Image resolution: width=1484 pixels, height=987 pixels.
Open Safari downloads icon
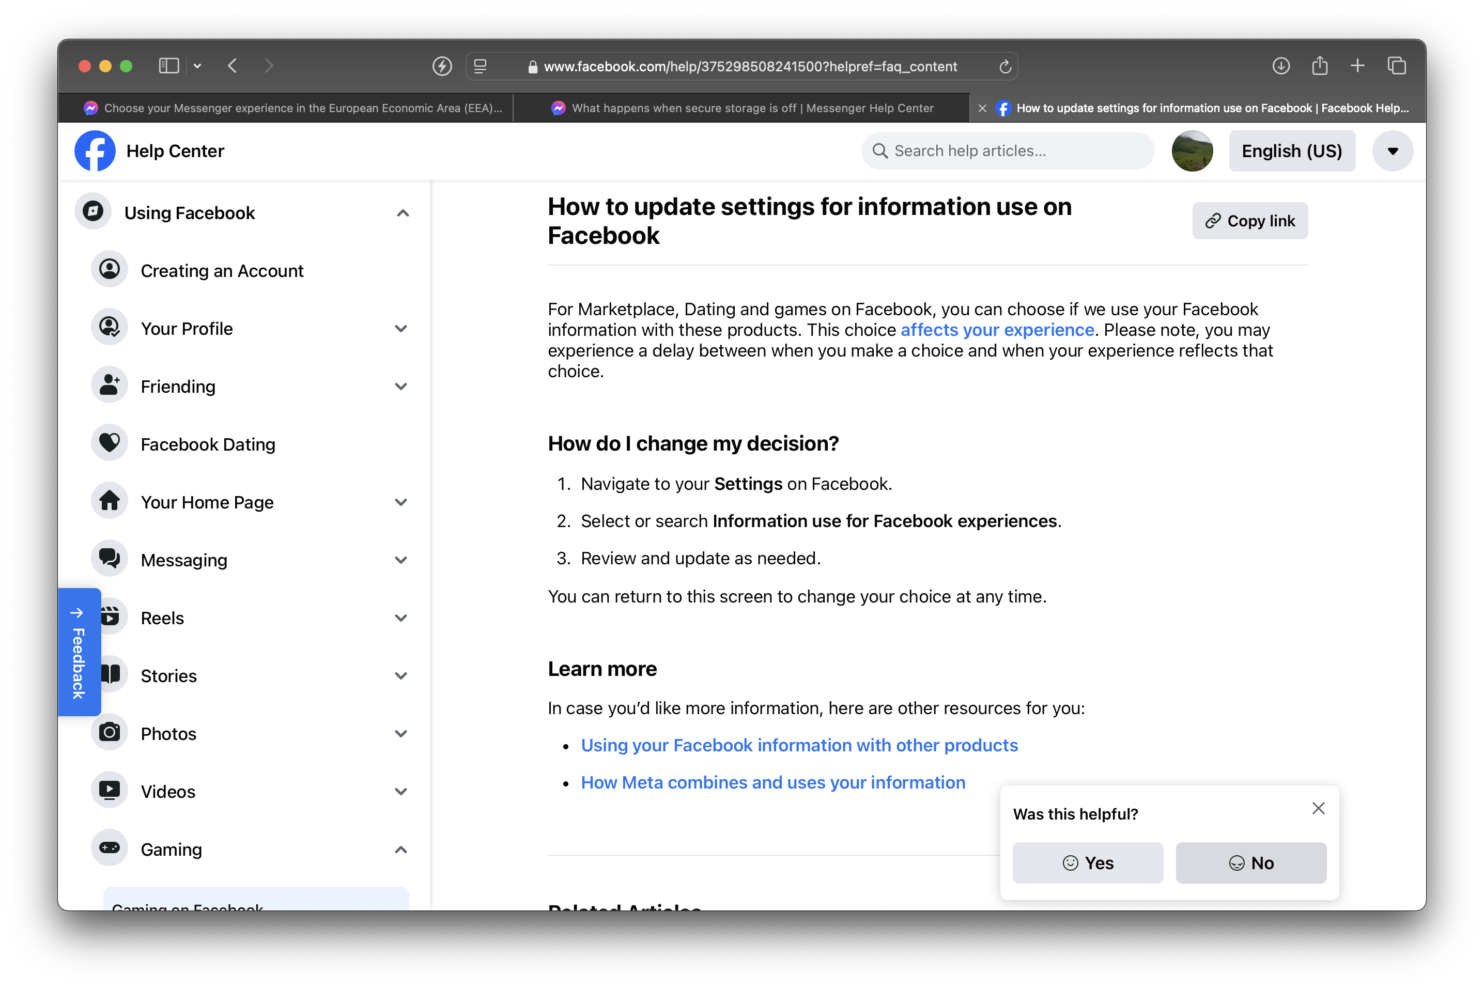click(x=1281, y=66)
